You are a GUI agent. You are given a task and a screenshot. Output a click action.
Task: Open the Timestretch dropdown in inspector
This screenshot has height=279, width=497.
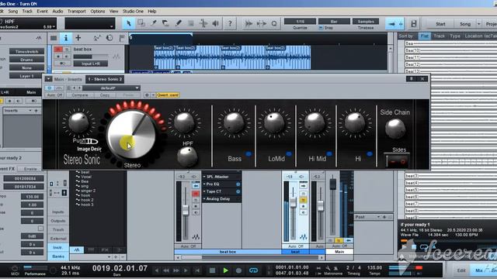26,52
